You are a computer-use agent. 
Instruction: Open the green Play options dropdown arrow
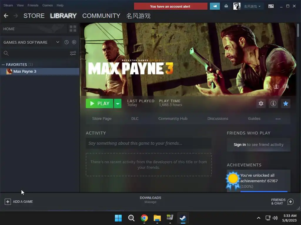coord(118,103)
